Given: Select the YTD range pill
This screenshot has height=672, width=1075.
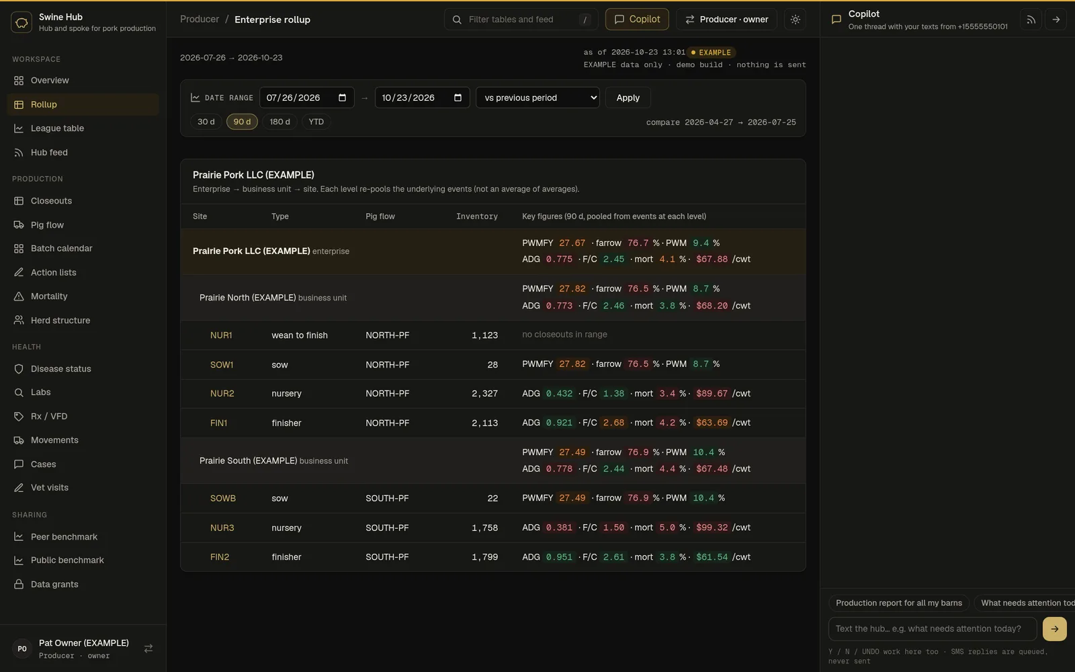Looking at the screenshot, I should click(316, 122).
